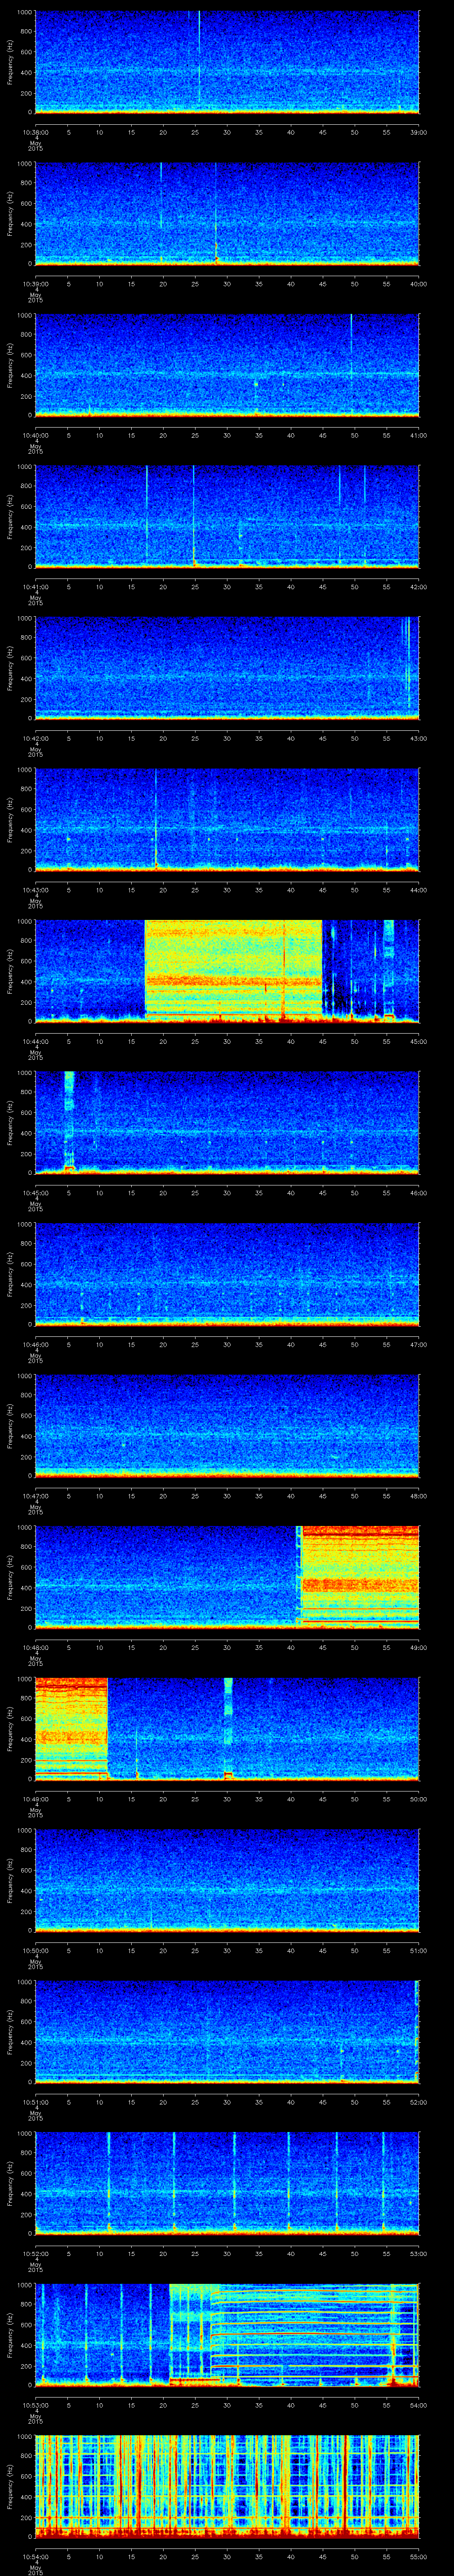Click the 10:47:00 start time label
The width and height of the screenshot is (454, 2576).
point(35,1495)
